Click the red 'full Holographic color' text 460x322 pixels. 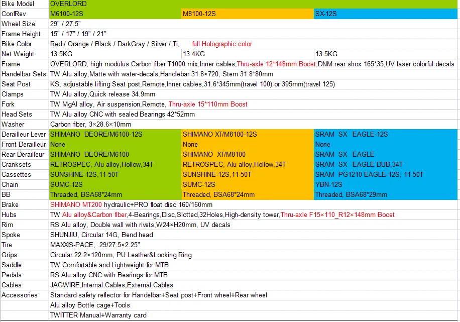pyautogui.click(x=222, y=44)
